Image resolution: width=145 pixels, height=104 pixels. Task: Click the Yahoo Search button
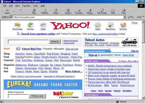[55, 41]
